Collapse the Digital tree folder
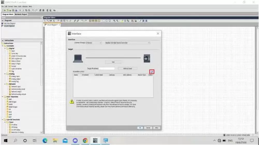The width and height of the screenshot is (259, 145). [x=5, y=48]
